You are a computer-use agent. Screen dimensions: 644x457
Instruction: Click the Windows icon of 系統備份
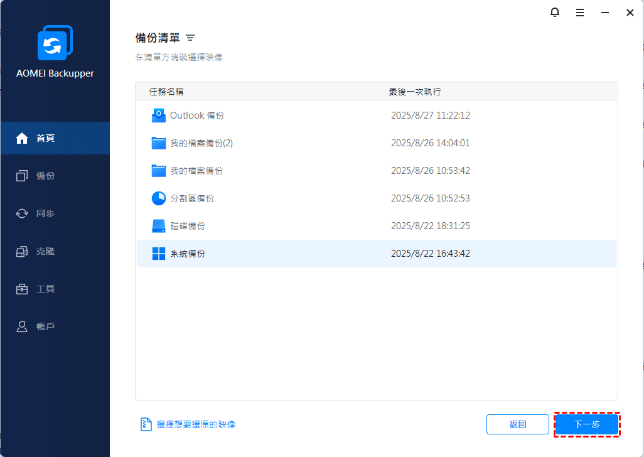point(159,254)
